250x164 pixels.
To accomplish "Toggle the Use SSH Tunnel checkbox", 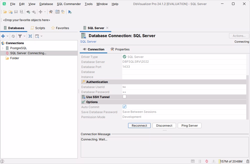I will click(124, 97).
